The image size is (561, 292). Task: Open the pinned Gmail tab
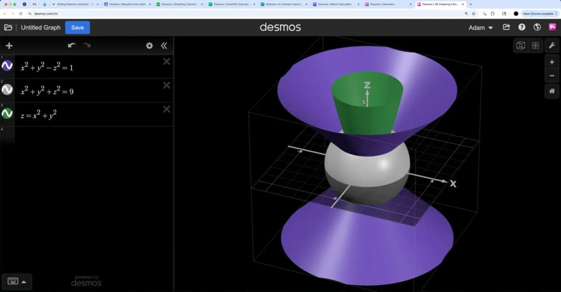coord(35,4)
